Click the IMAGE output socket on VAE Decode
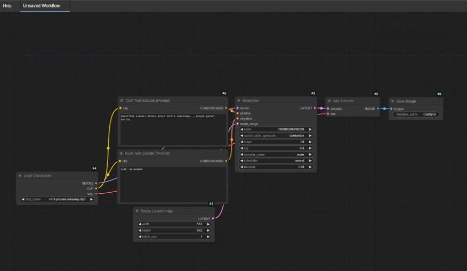467x271 pixels. tap(378, 109)
